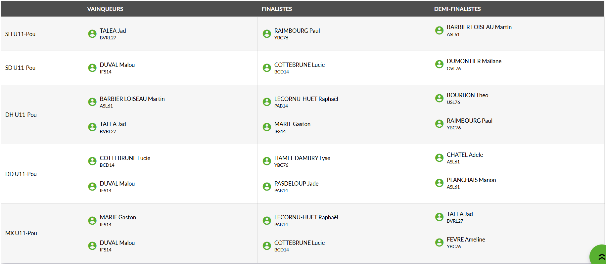Image resolution: width=606 pixels, height=264 pixels.
Task: Click avatar icon next to BOURBON Theo
Action: [439, 98]
